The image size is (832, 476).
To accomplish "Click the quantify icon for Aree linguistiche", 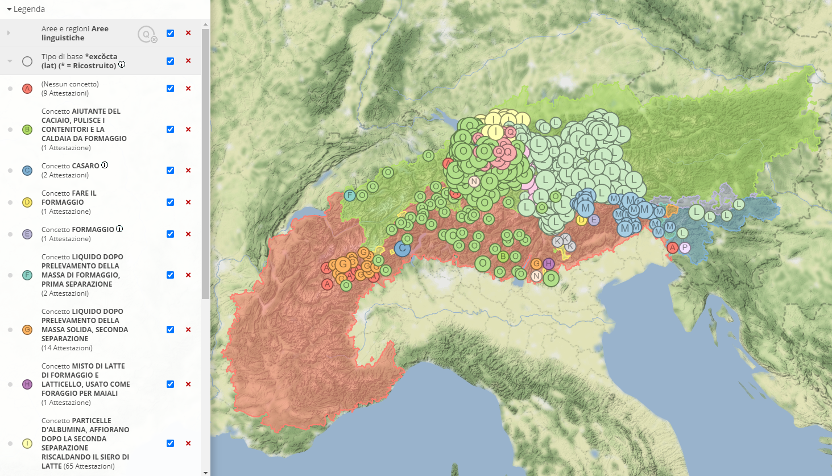I will (147, 35).
